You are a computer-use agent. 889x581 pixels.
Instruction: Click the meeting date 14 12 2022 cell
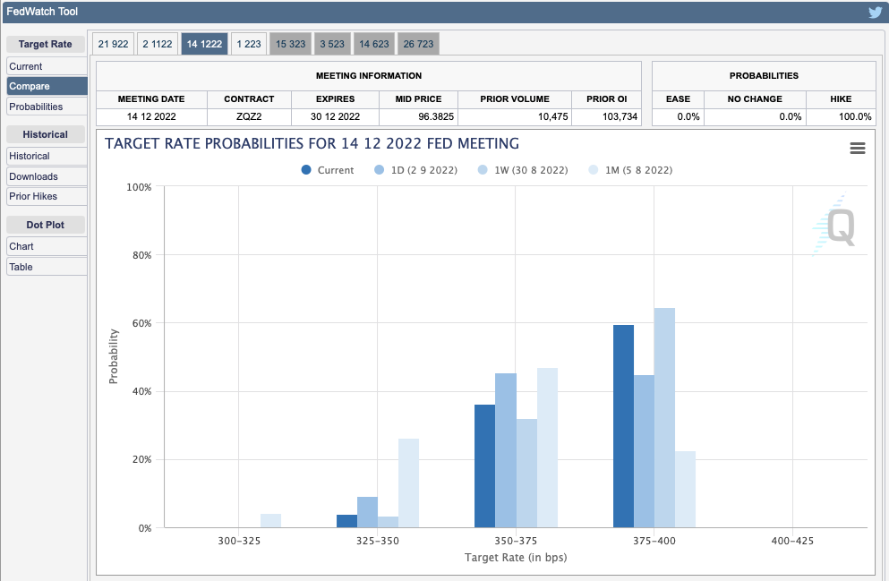[x=151, y=116]
